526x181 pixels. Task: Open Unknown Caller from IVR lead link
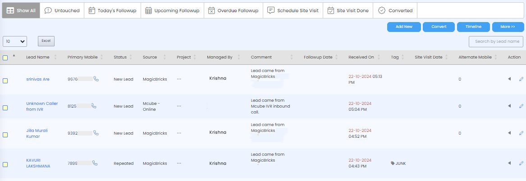point(42,106)
